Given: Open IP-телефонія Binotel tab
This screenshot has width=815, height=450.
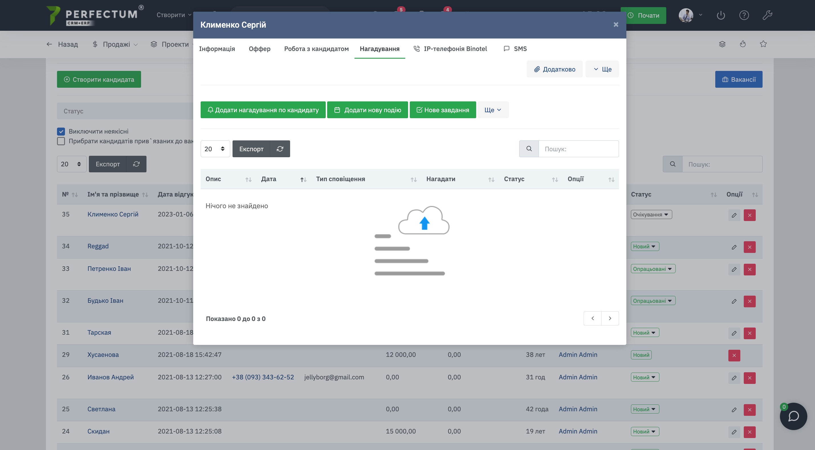Looking at the screenshot, I should pyautogui.click(x=450, y=49).
